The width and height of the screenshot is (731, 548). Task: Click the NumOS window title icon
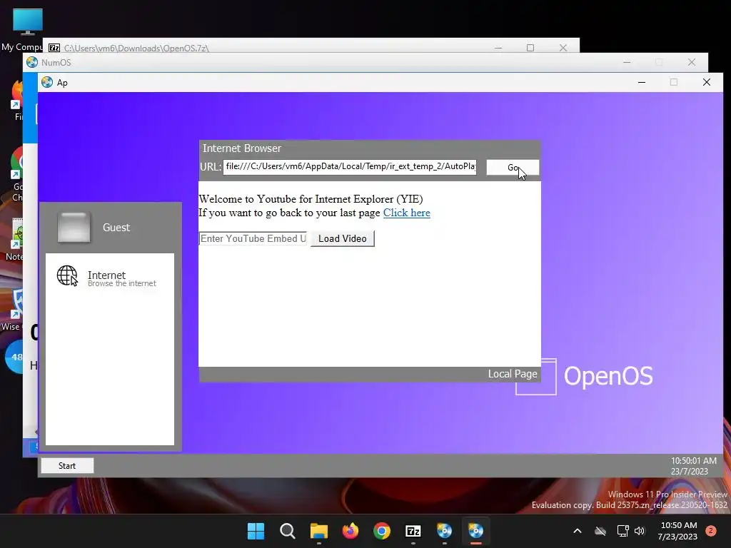tap(32, 63)
